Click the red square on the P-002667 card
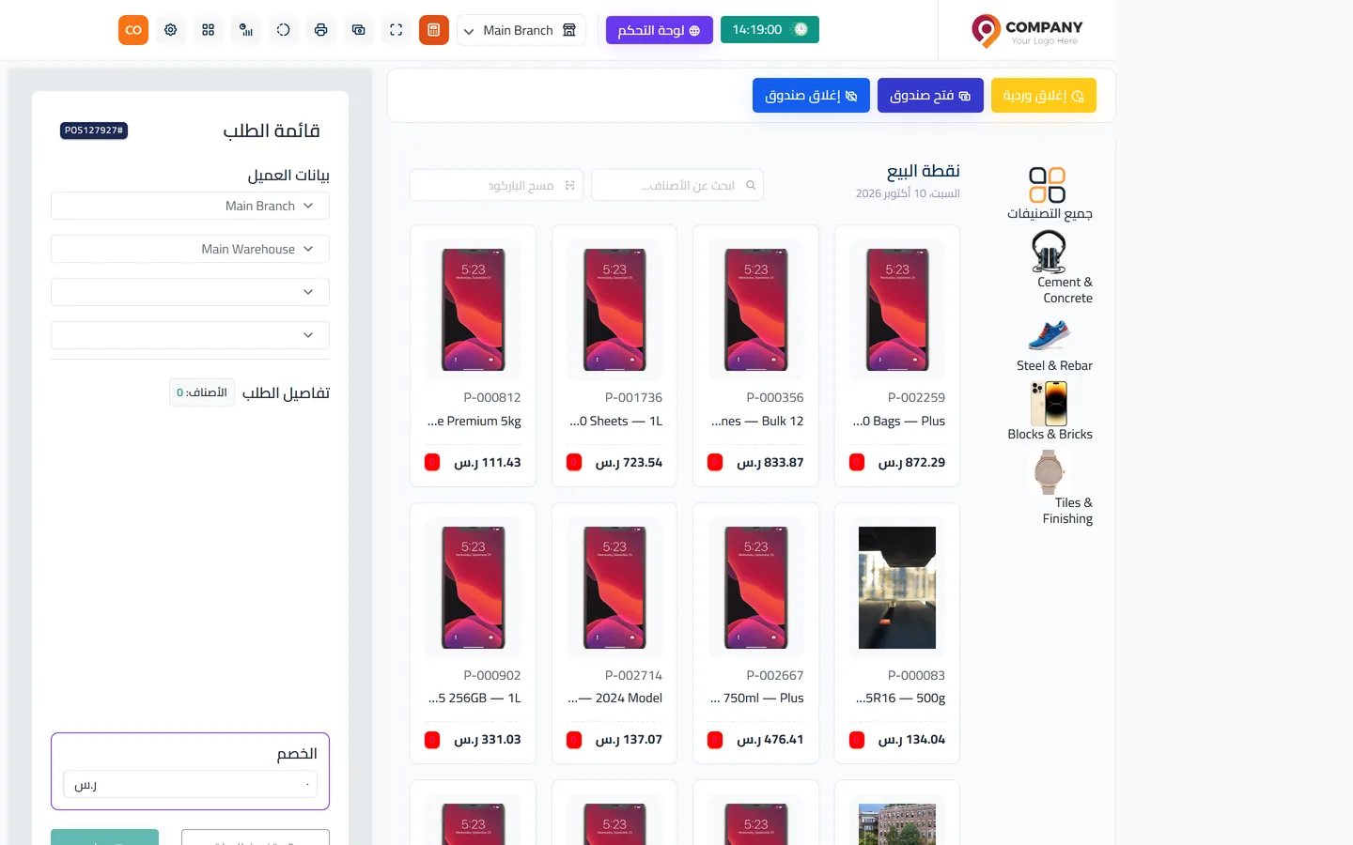Image resolution: width=1353 pixels, height=845 pixels. [715, 740]
